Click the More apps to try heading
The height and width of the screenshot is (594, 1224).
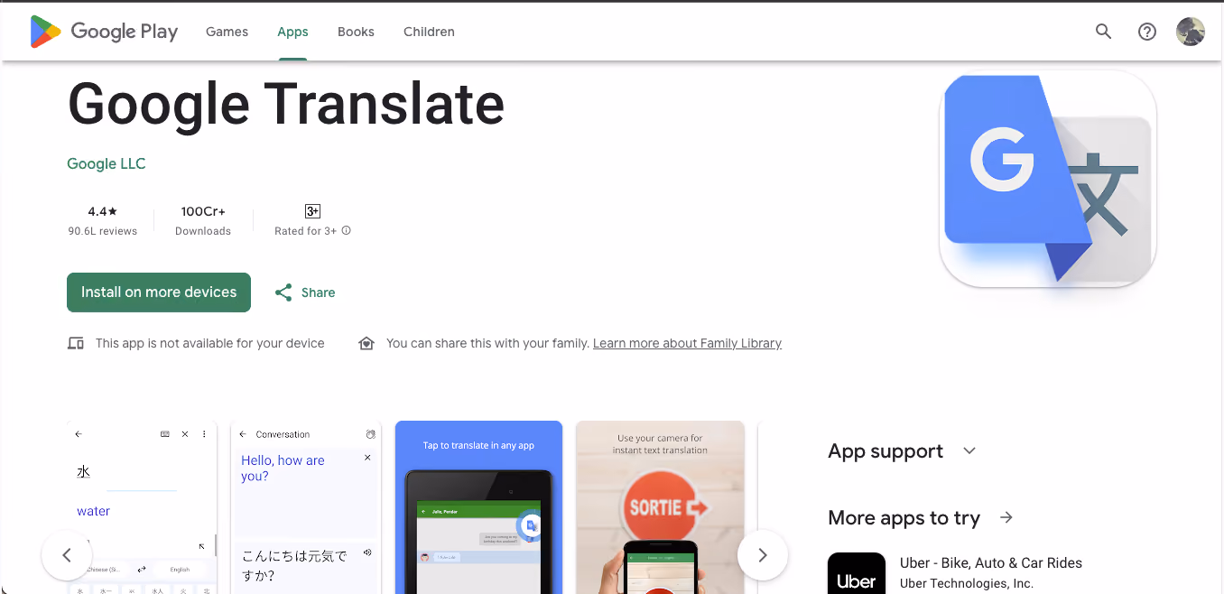tap(904, 517)
